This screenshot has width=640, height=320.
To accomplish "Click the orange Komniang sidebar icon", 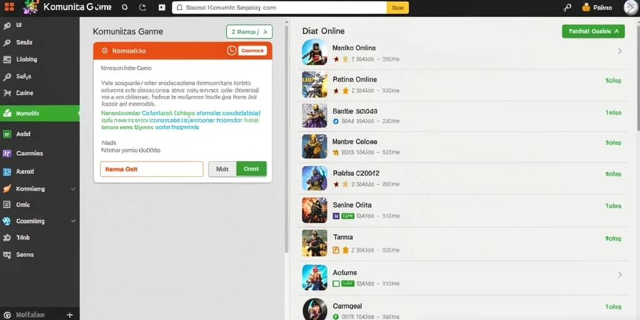I will coord(6,189).
